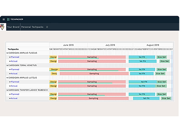Select Size Set bar in TORAL VENETUS Planned row
Viewport: 180px width, 132px height.
162,70
